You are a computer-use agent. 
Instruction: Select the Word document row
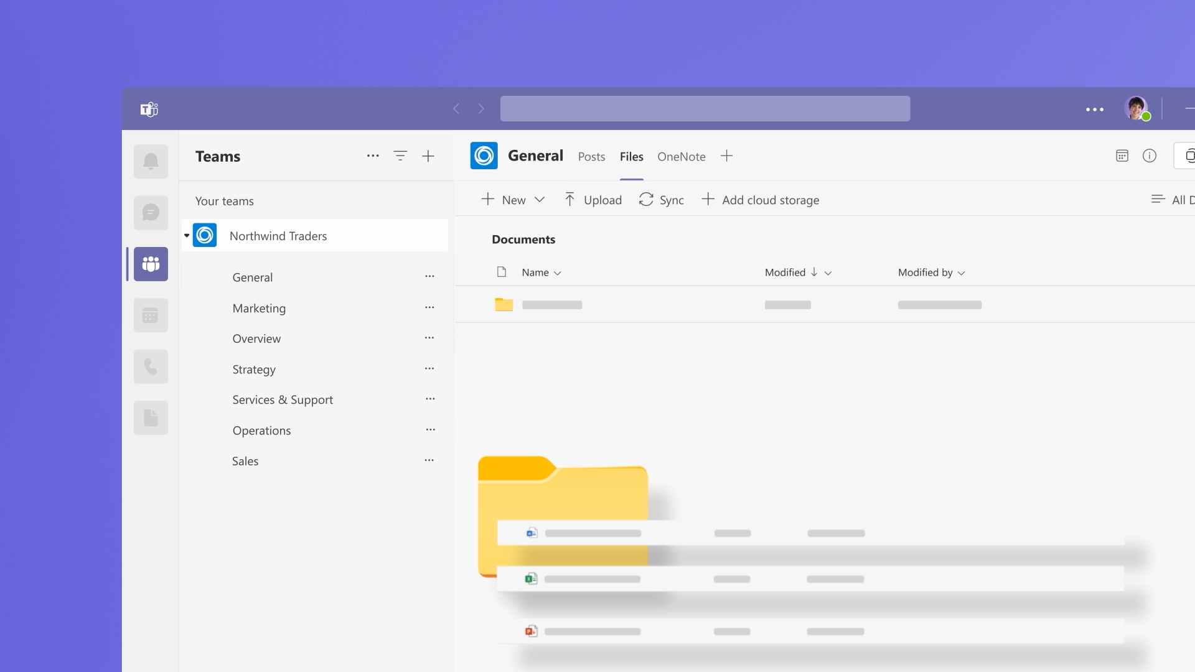(x=811, y=533)
